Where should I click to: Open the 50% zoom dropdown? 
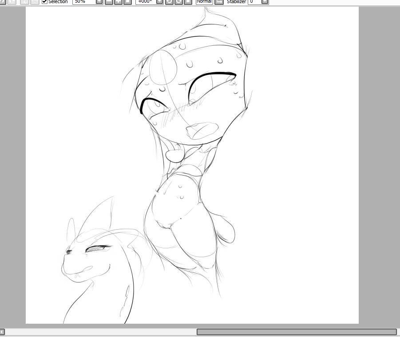tap(99, 2)
